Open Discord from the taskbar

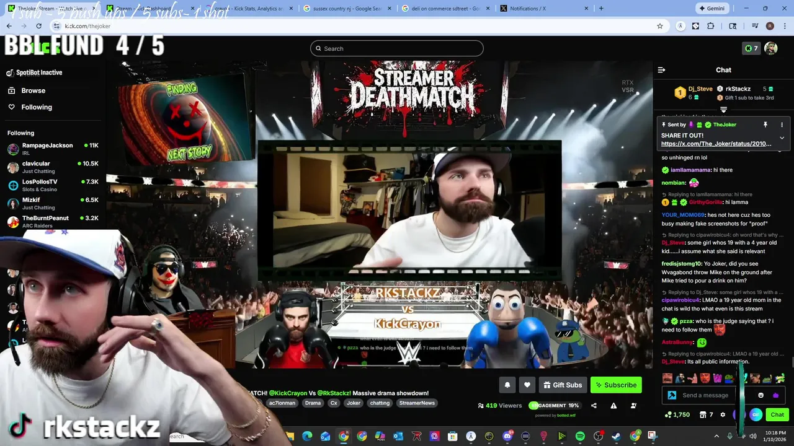click(x=507, y=436)
